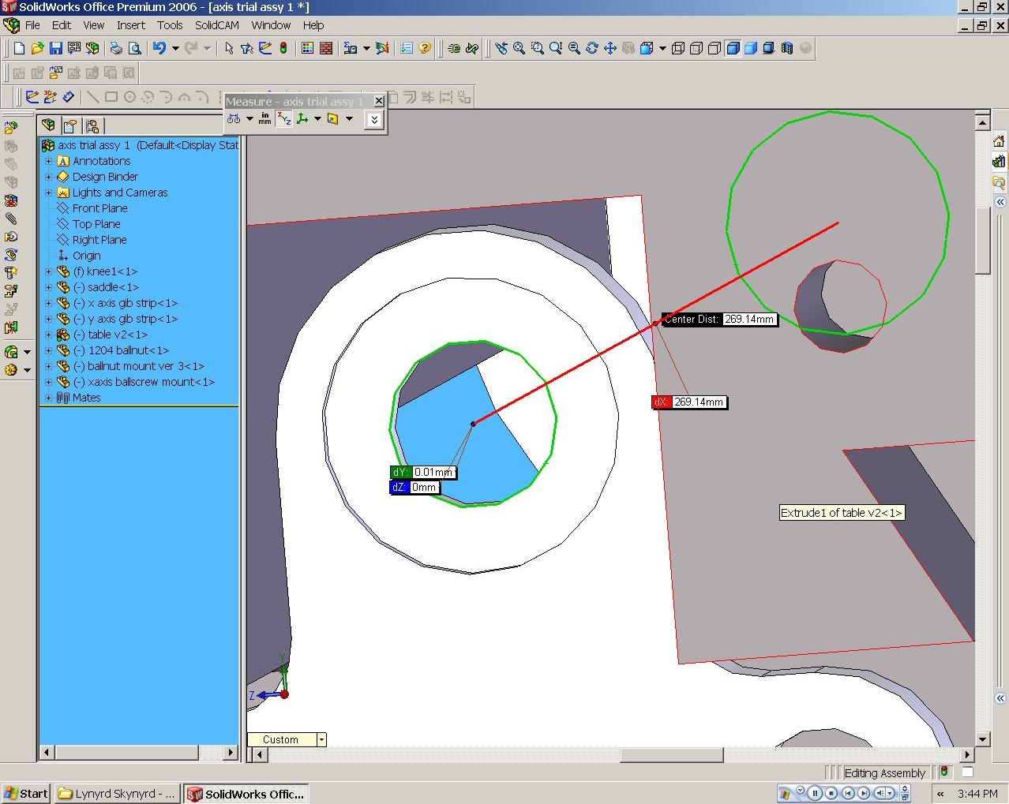Image resolution: width=1009 pixels, height=804 pixels.
Task: Open the Custom view dropdown
Action: pos(321,740)
